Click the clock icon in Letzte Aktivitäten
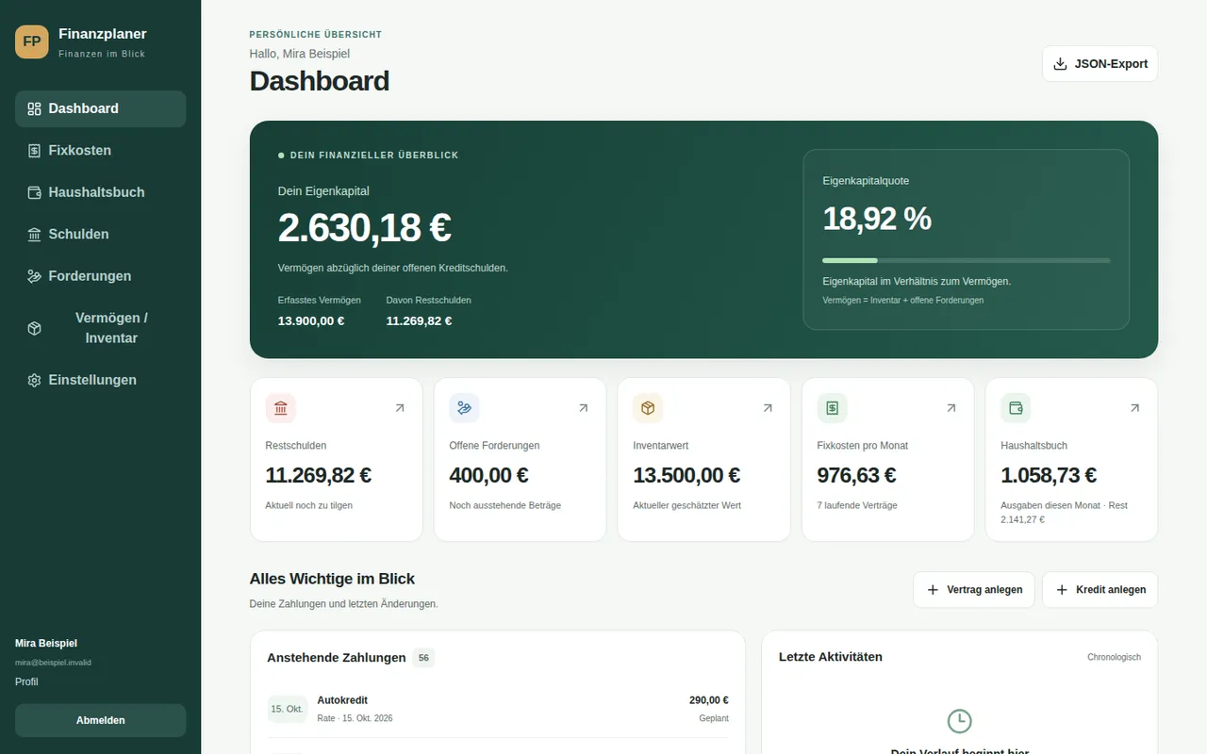Viewport: 1207px width, 754px height. [959, 721]
